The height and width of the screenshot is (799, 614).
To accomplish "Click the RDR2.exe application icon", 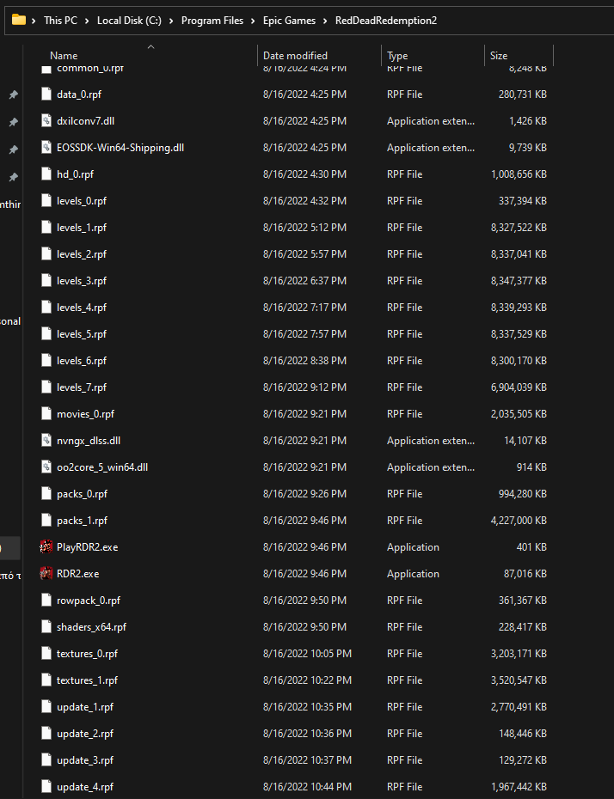I will (x=46, y=573).
